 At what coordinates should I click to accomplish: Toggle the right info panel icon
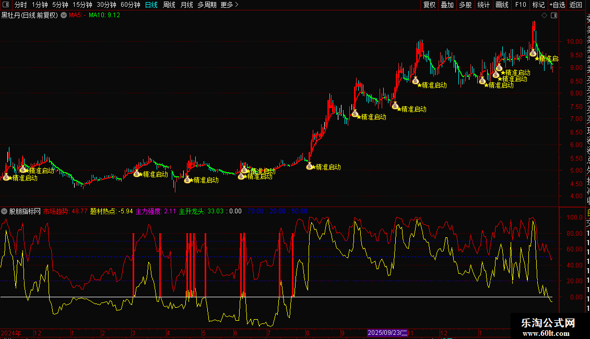coord(554,16)
